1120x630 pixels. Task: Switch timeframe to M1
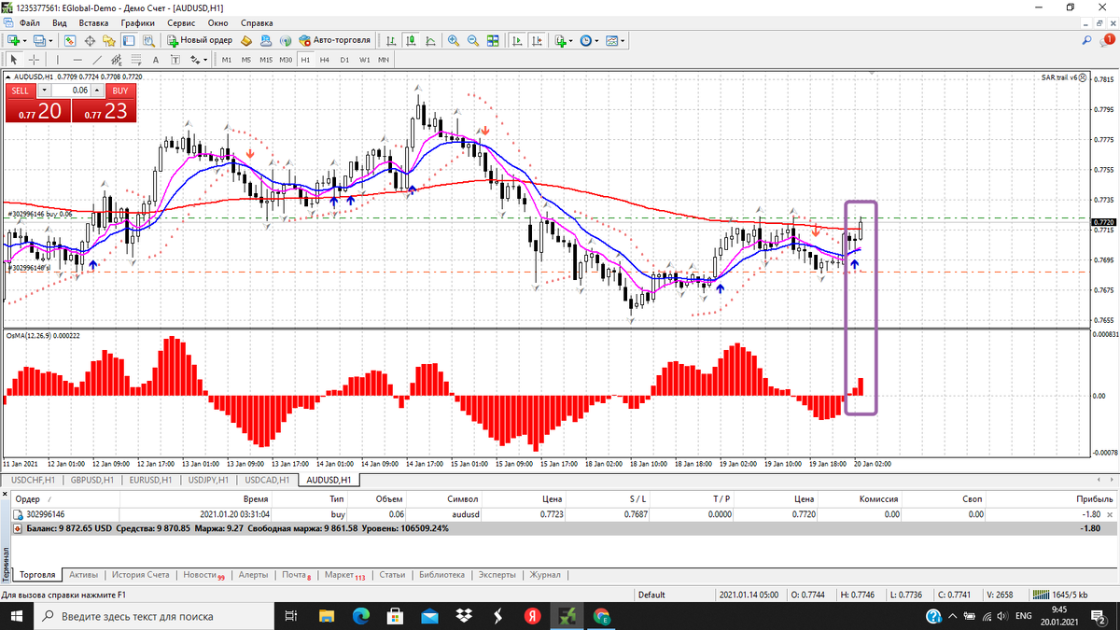point(227,59)
